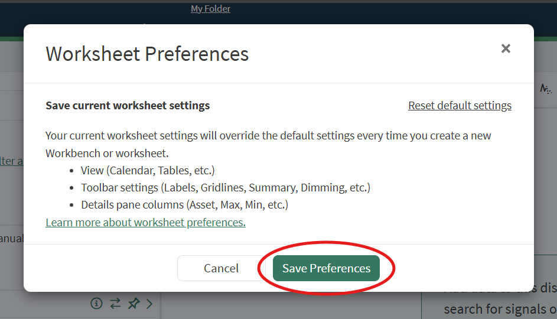Click the Worksheet Preferences title text

(x=147, y=54)
